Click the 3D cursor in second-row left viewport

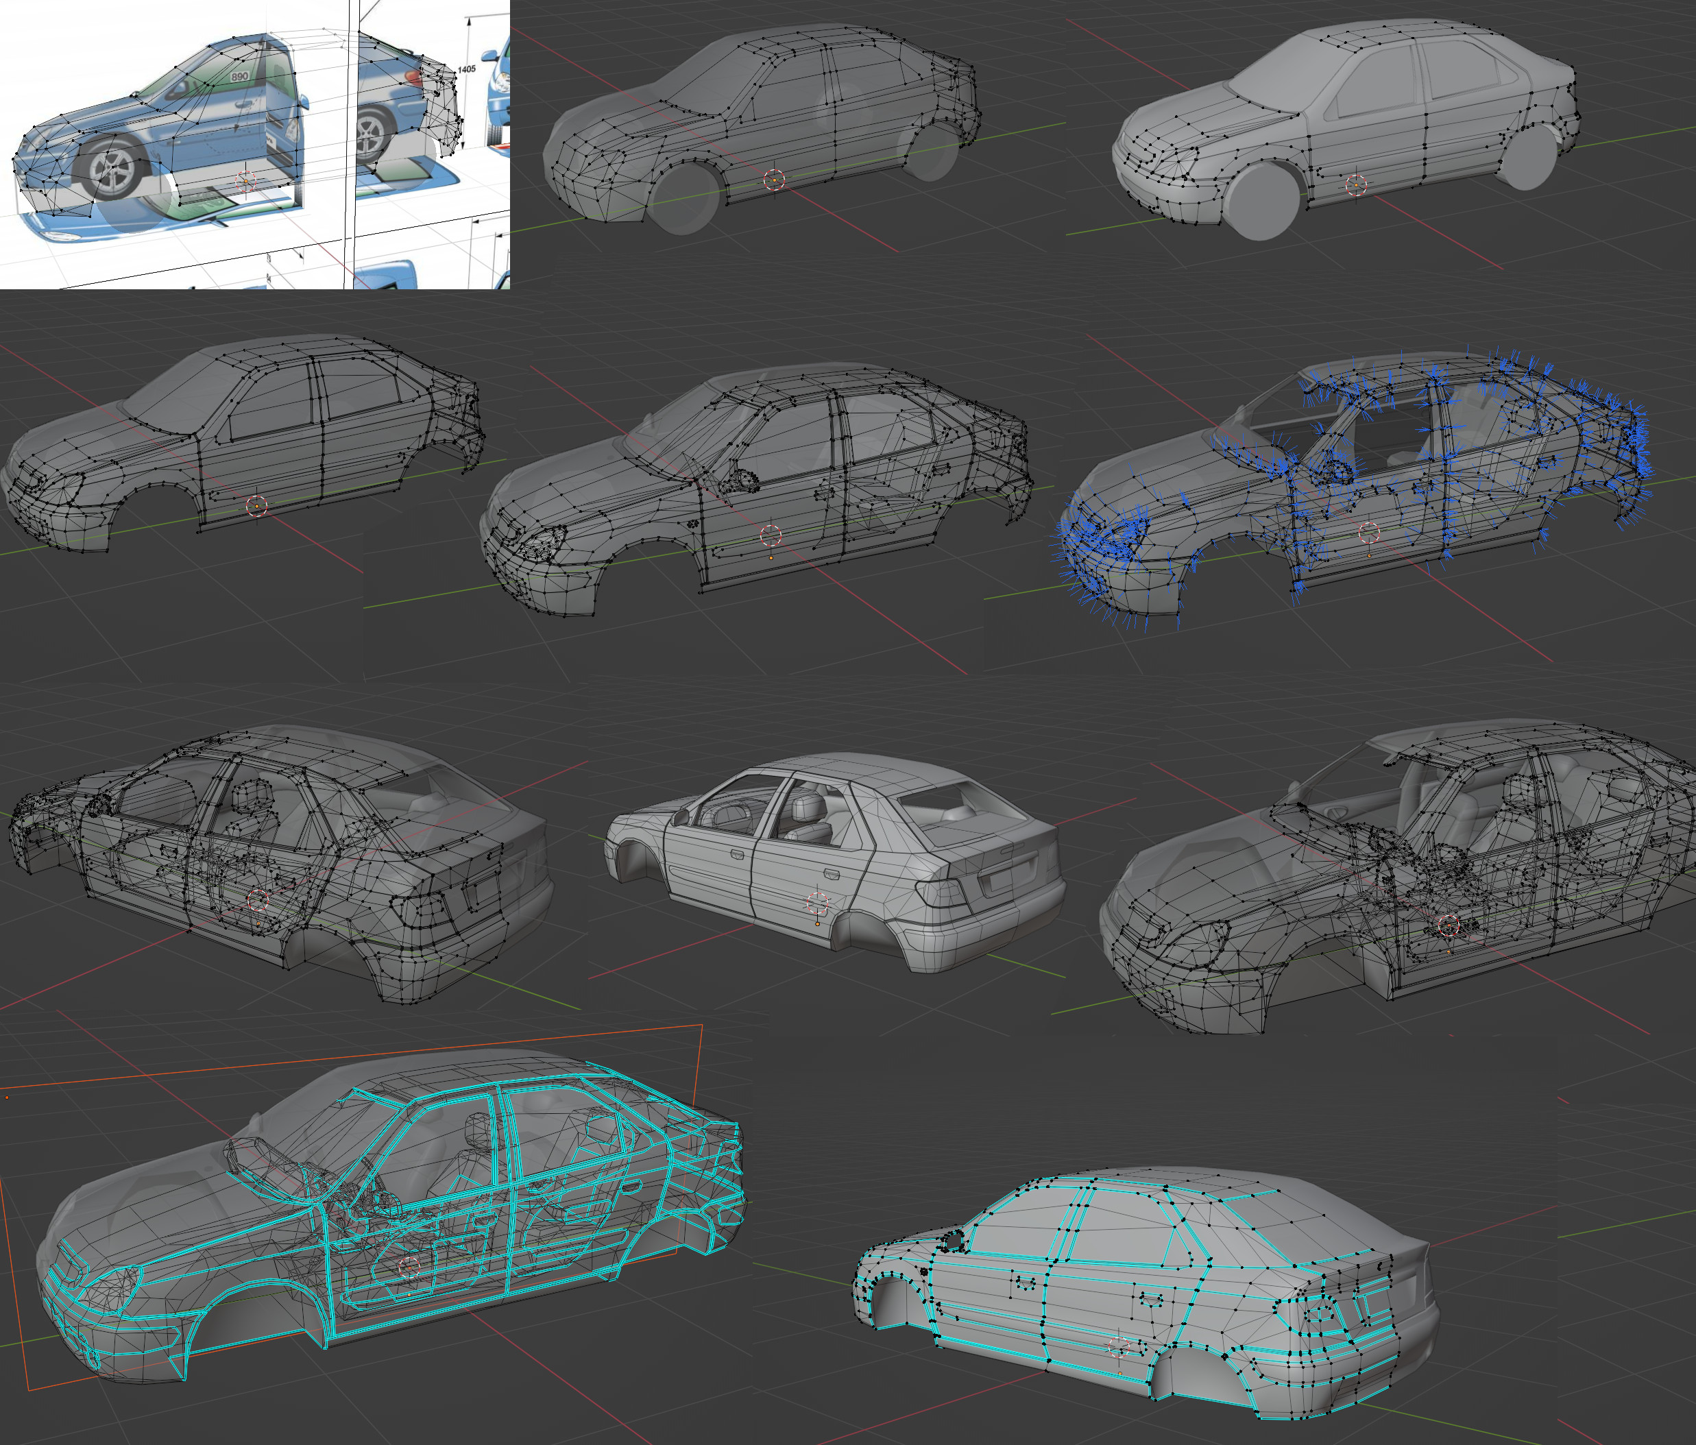click(x=256, y=505)
